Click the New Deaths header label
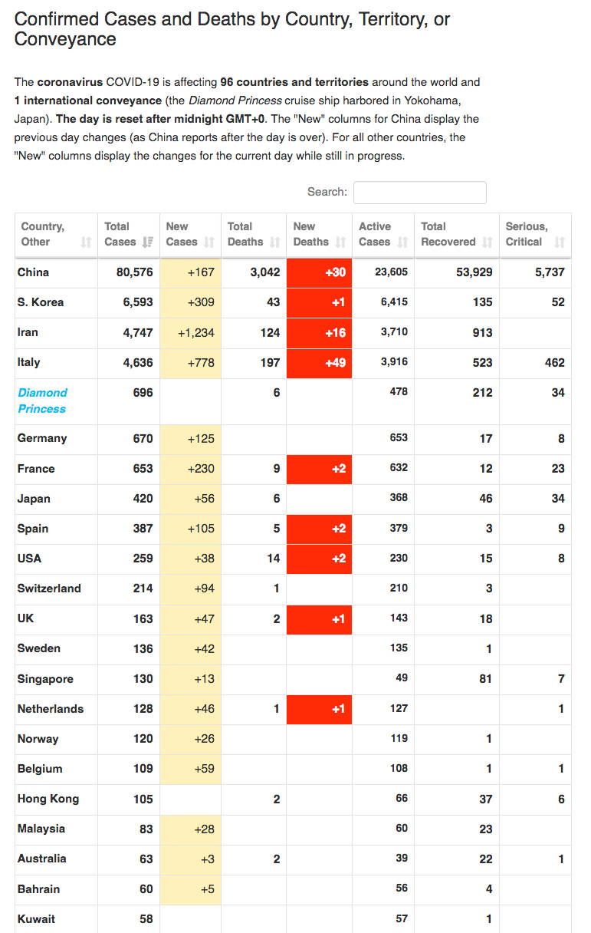591x933 pixels. coord(311,234)
